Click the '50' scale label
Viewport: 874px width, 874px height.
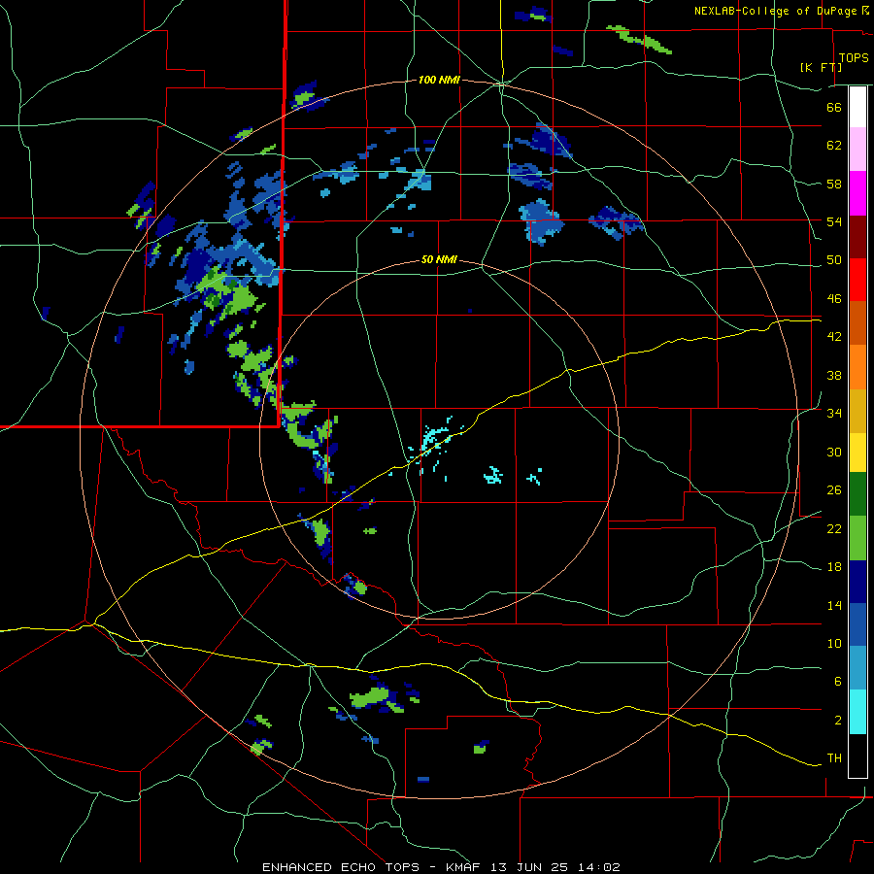point(834,260)
